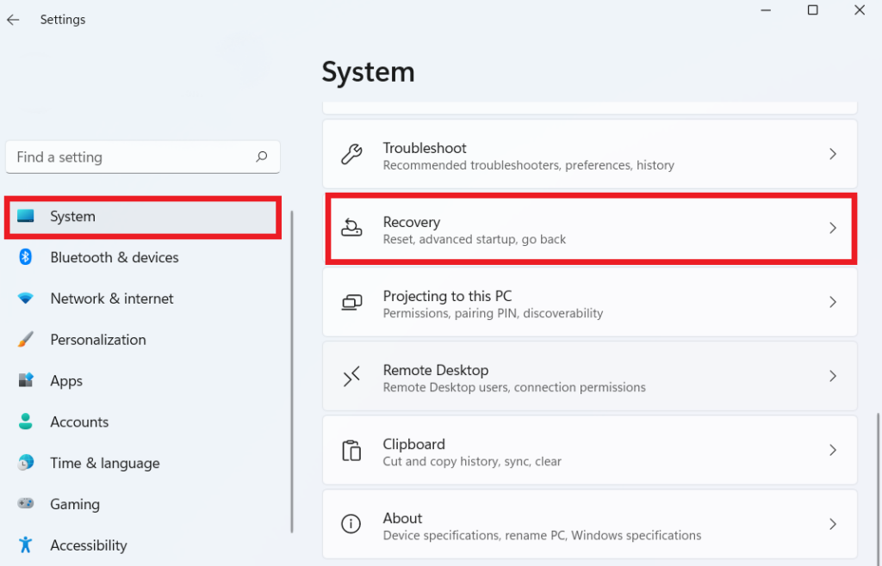Click the back arrow button
Viewport: 882px width, 566px height.
13,19
